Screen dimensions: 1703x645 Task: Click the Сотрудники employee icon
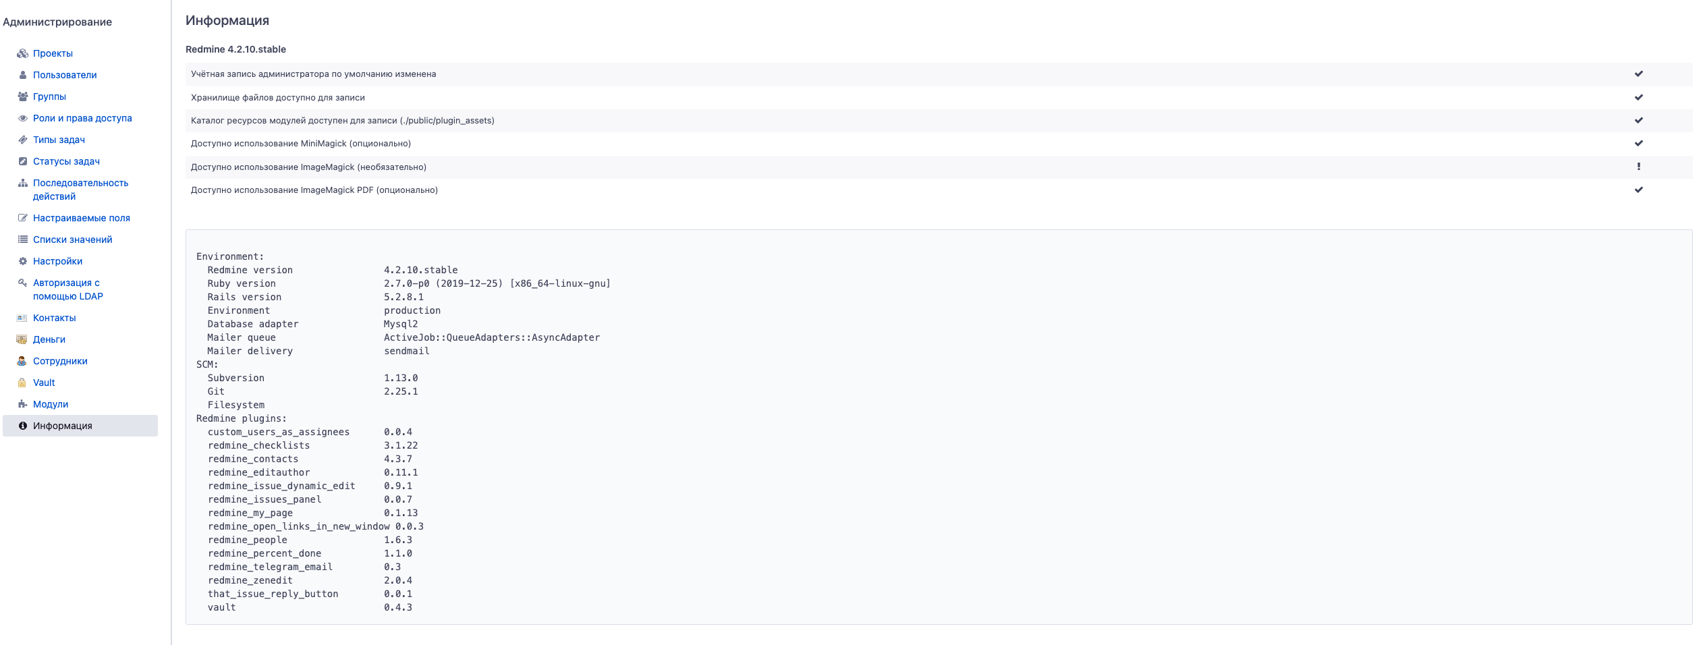coord(22,361)
